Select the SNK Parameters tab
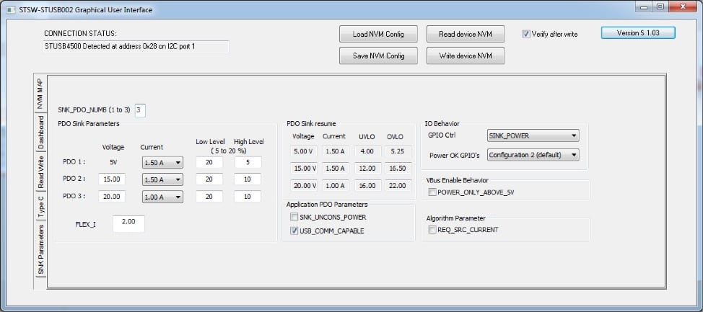The image size is (703, 312). point(41,251)
